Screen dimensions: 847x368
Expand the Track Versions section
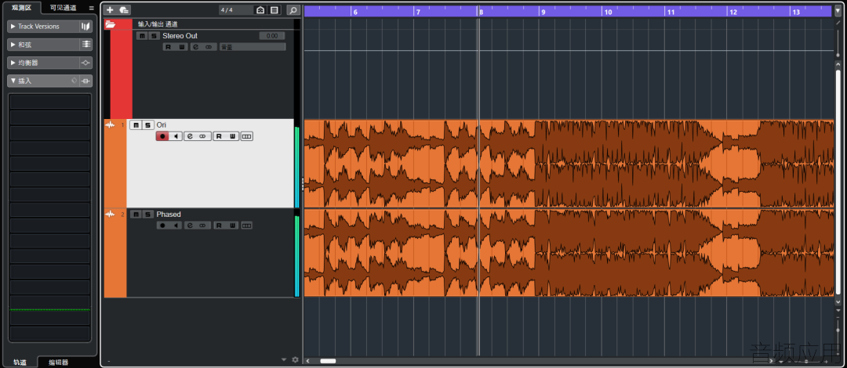tap(13, 26)
